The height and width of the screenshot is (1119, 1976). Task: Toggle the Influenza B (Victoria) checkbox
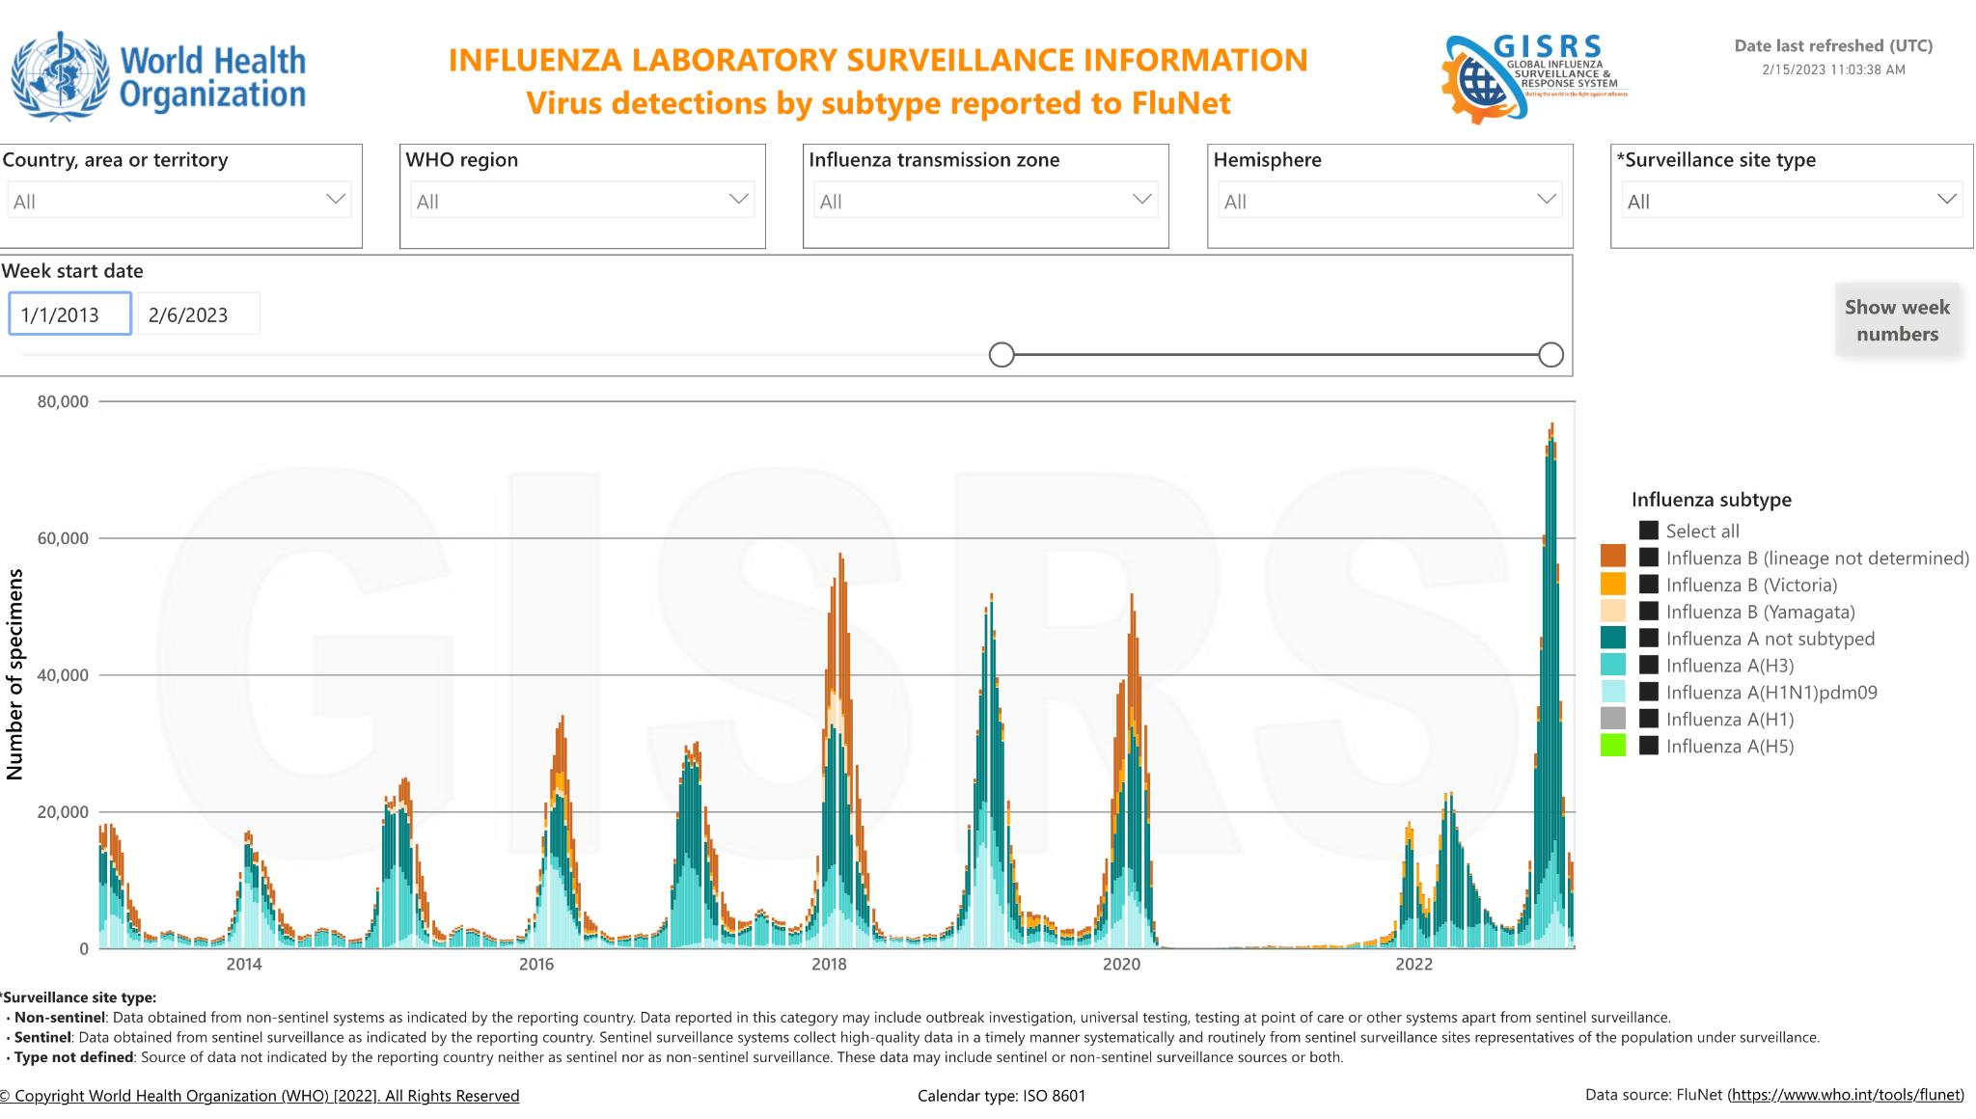pos(1649,585)
